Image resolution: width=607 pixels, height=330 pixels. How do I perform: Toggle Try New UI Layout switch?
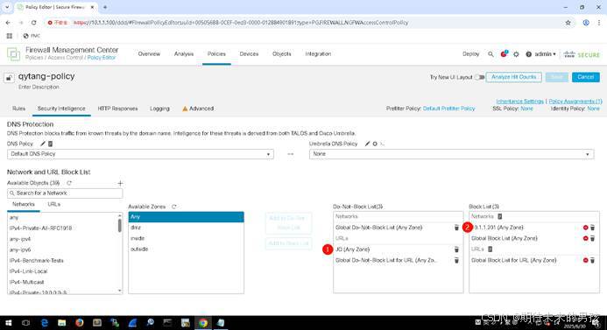(480, 77)
